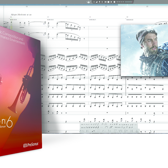Click the Multi-voice label in entry palette
168x168 pixels.
click(118, 127)
